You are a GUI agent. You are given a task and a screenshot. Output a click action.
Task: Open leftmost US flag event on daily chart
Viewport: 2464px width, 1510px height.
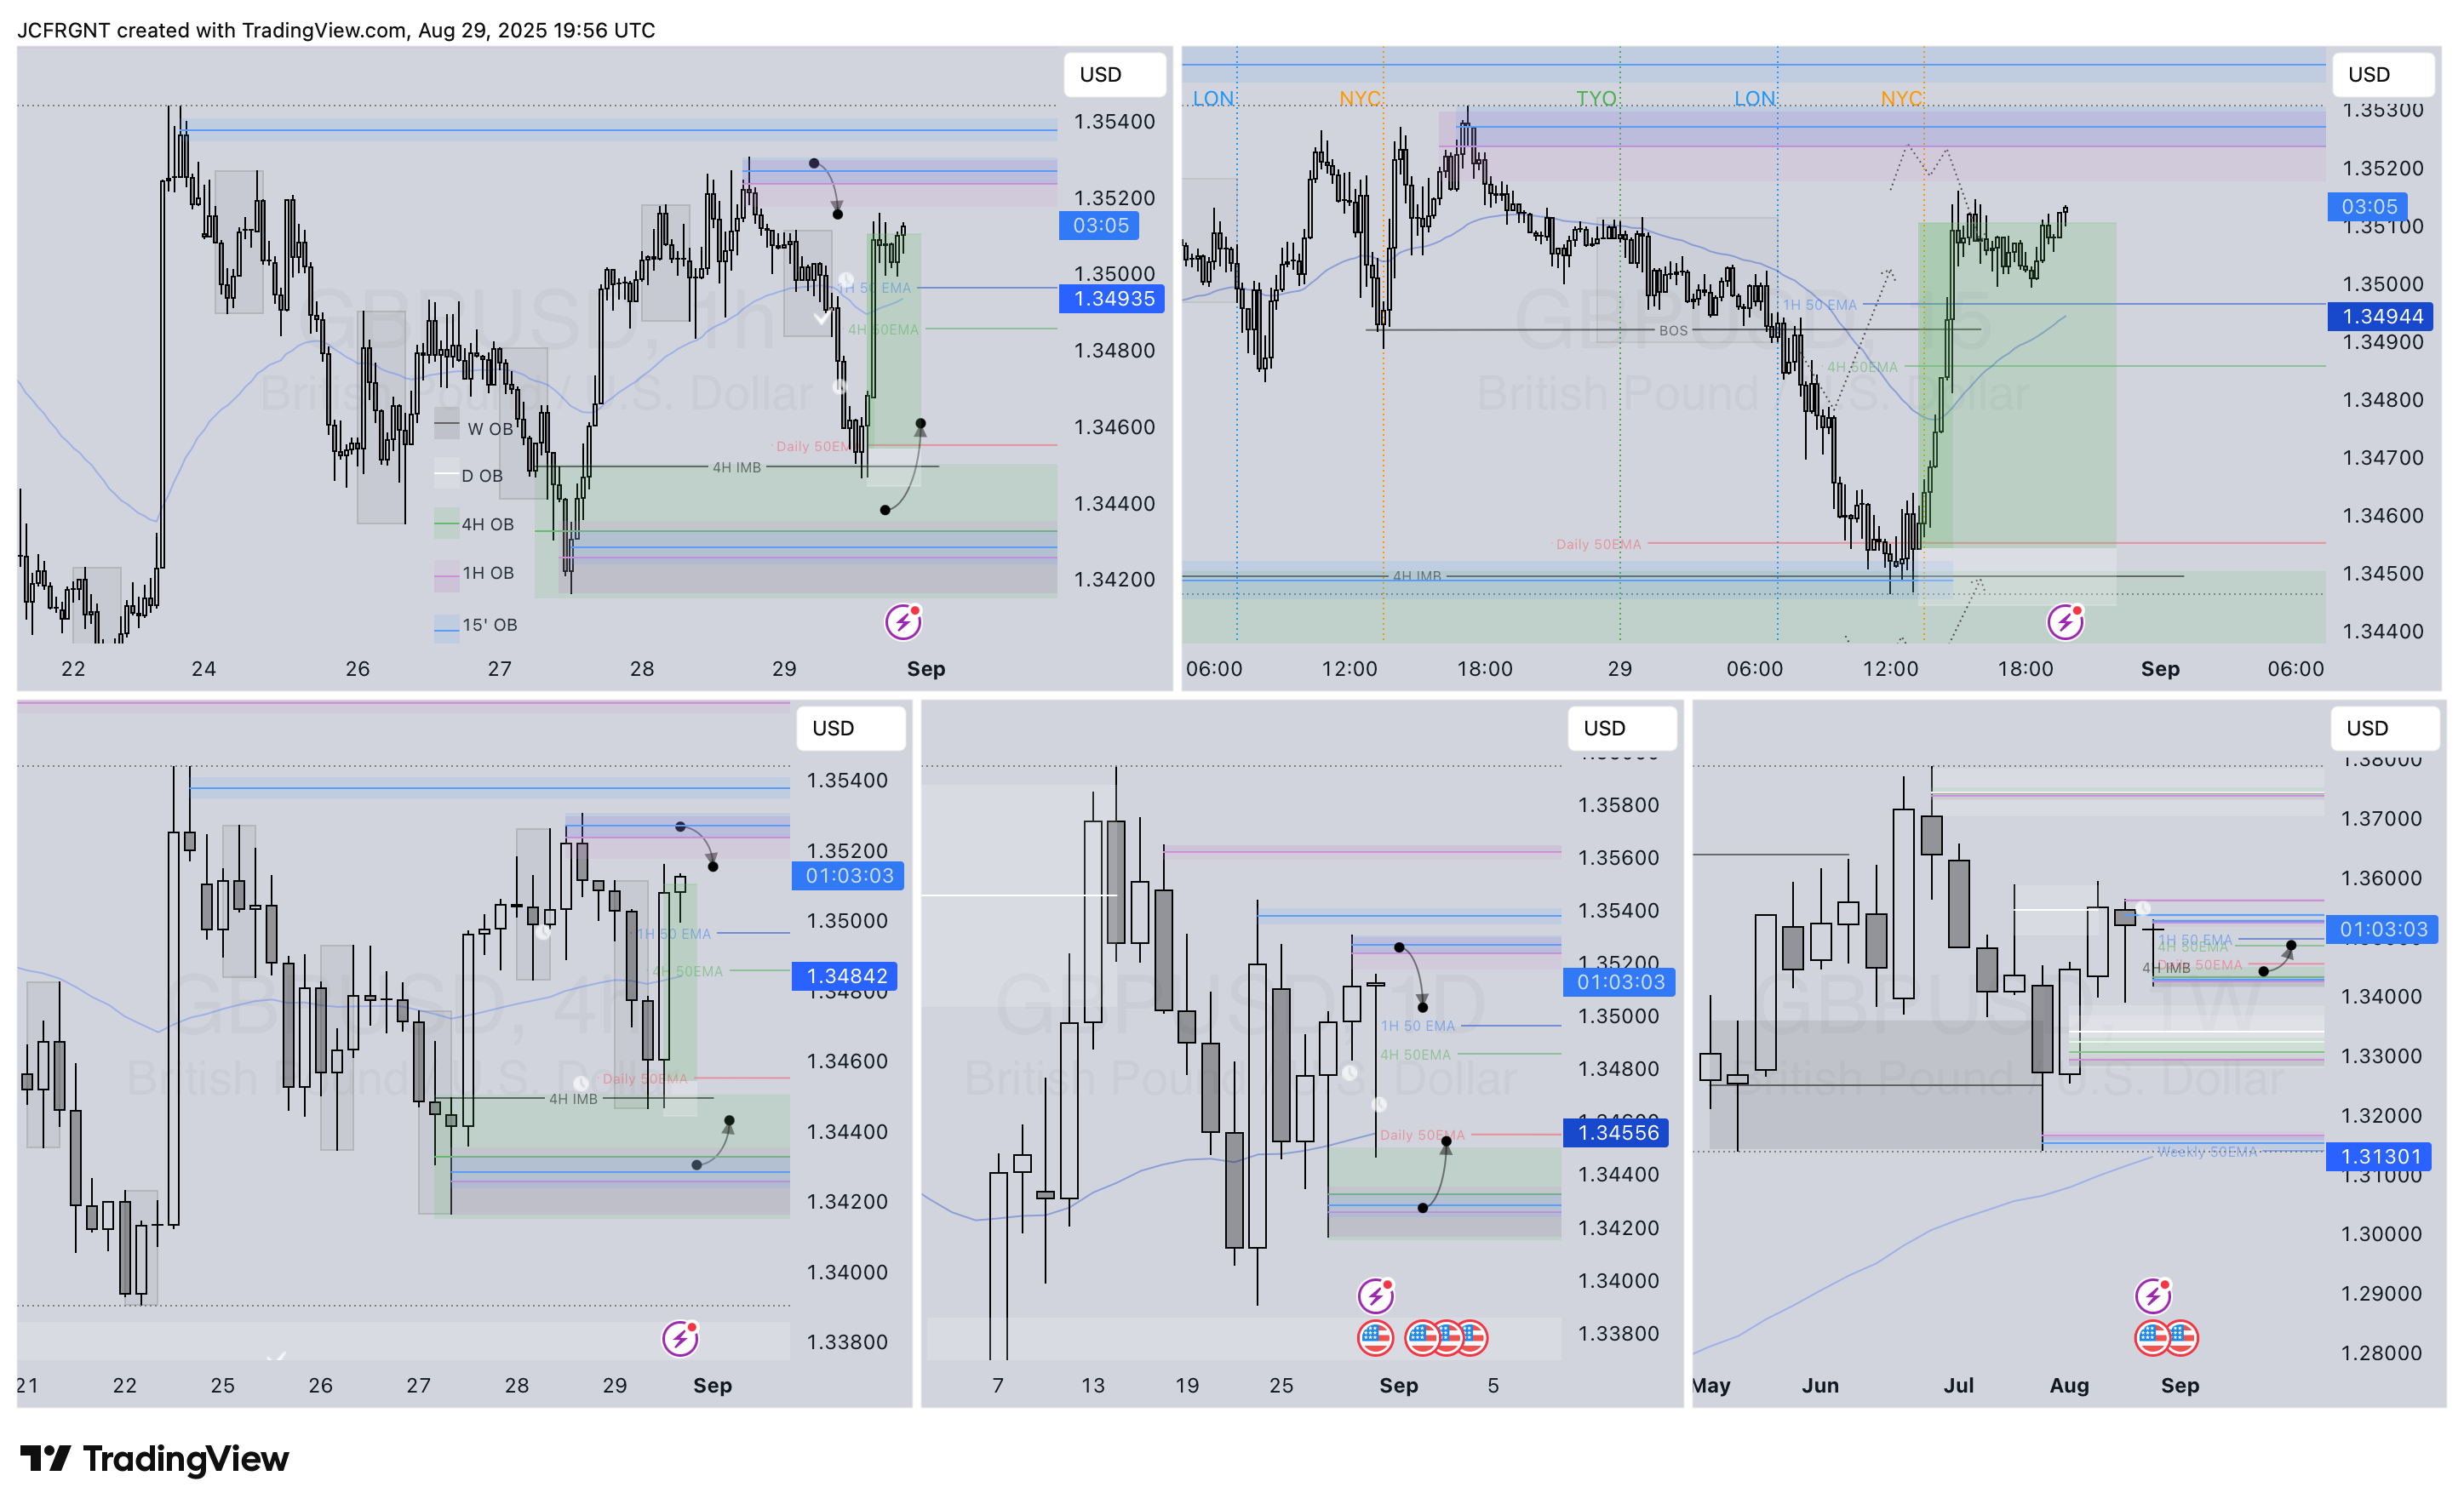(x=1376, y=1338)
